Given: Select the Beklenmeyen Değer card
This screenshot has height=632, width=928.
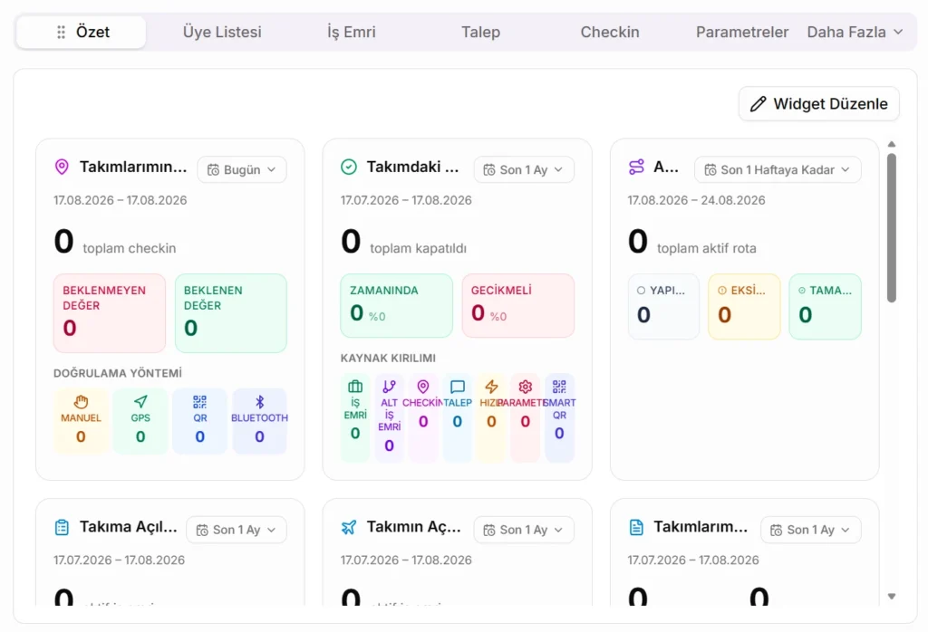Looking at the screenshot, I should 110,313.
